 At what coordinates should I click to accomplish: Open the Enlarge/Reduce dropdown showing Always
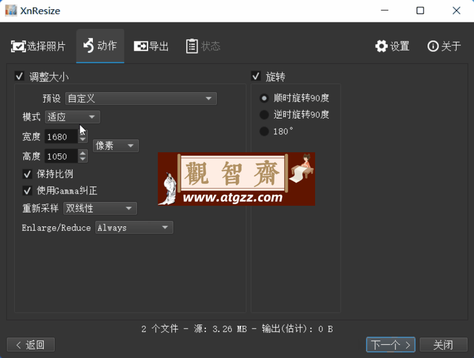[134, 228]
